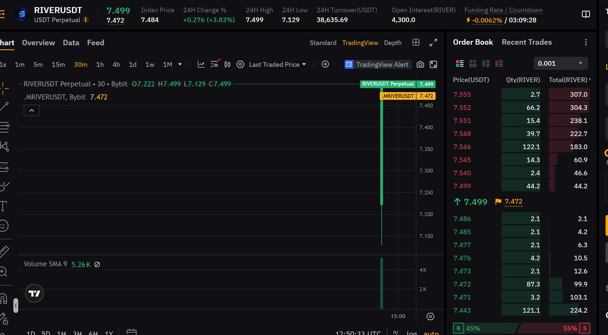Screen dimensions: 608x335
Task: Select the Order Book tab
Action: coord(473,42)
